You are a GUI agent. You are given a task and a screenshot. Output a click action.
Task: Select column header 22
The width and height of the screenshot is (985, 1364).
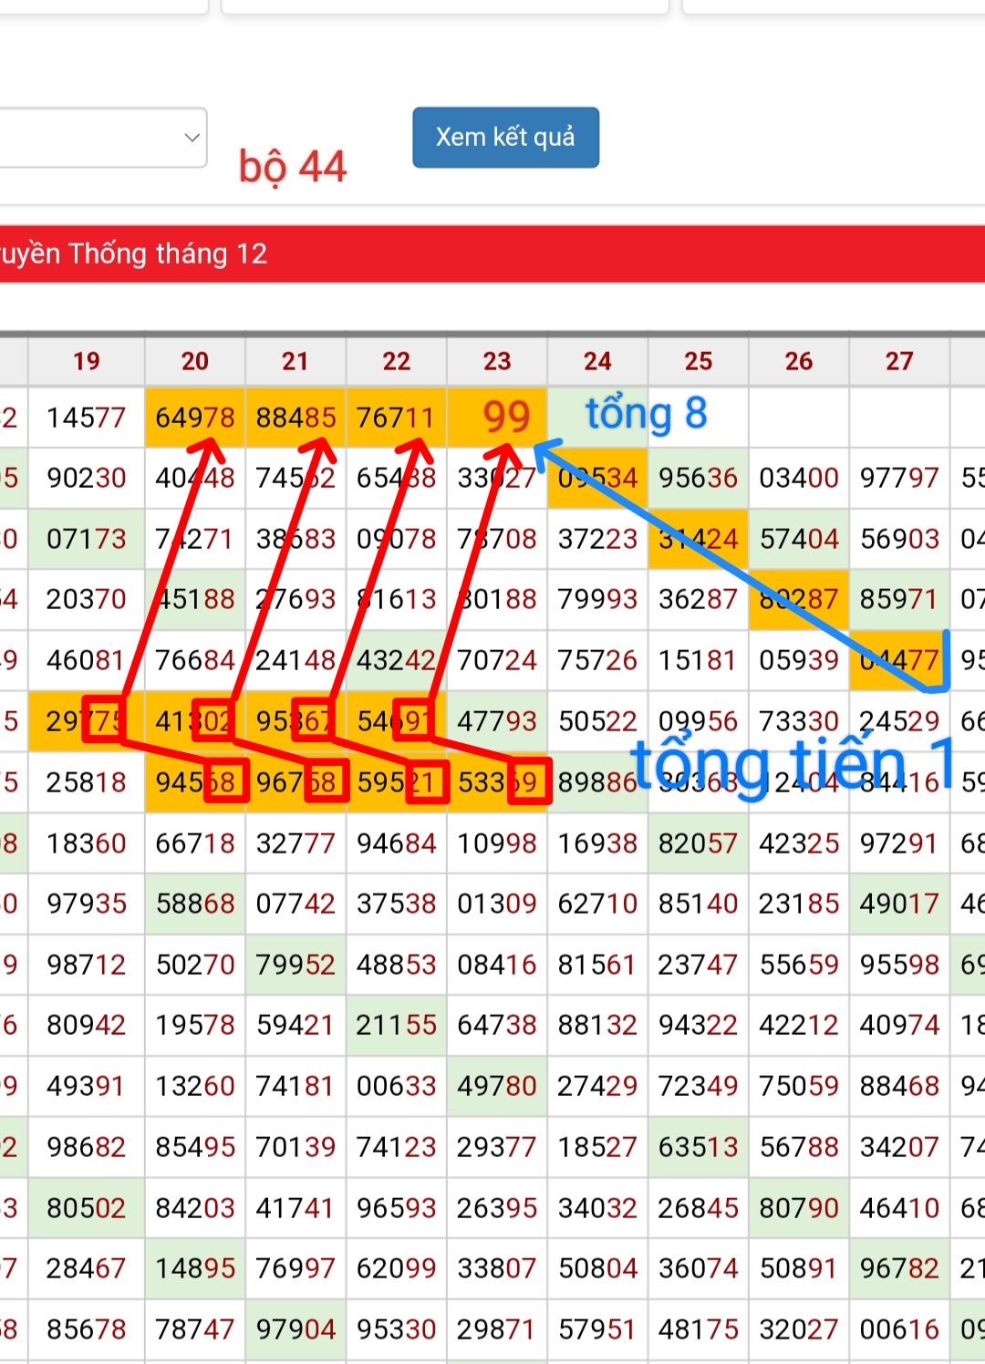click(397, 362)
